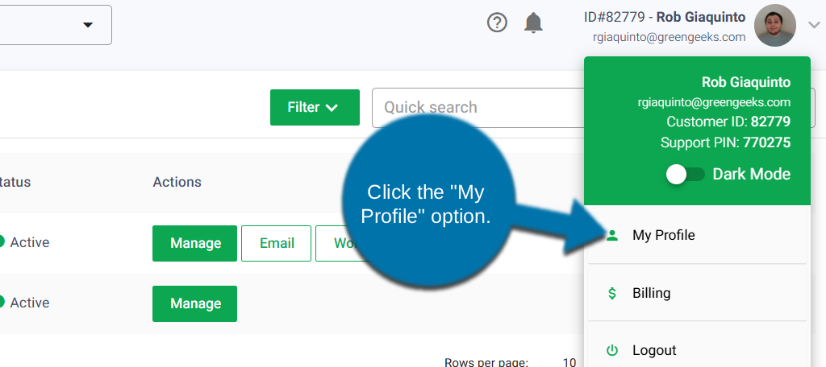
Task: Click the green Active status dot in first row
Action: pyautogui.click(x=2, y=241)
